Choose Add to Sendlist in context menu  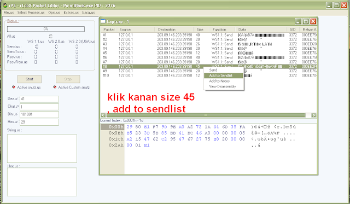click(223, 75)
